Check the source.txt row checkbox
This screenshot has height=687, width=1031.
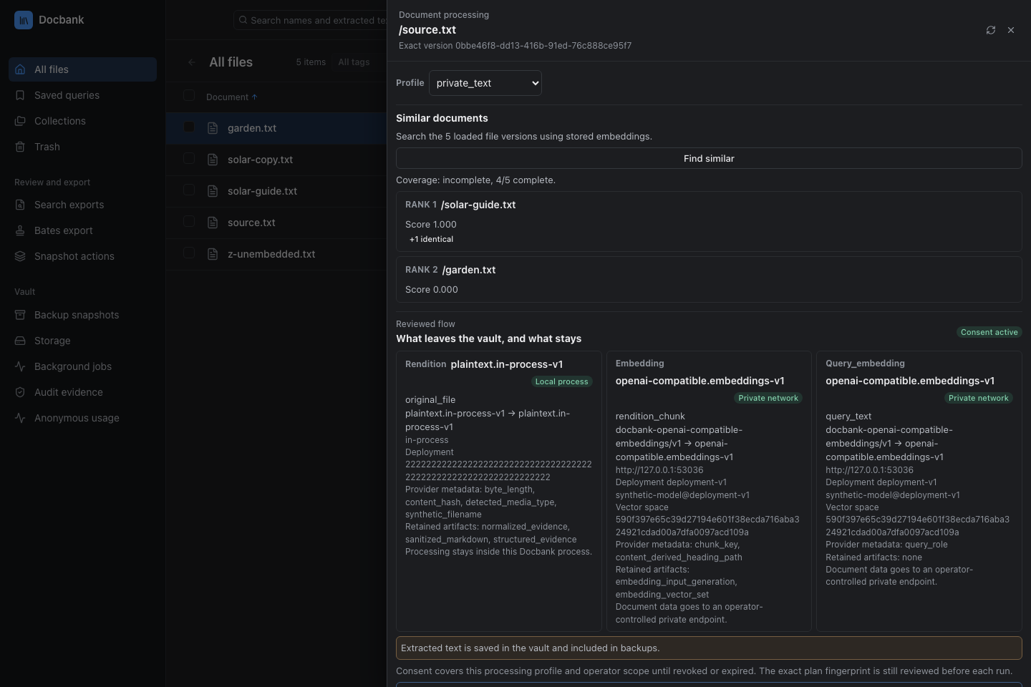[x=189, y=221]
